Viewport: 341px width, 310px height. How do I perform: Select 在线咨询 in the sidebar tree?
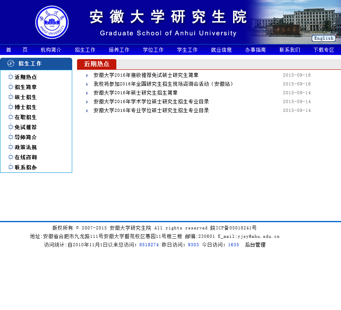pos(26,157)
